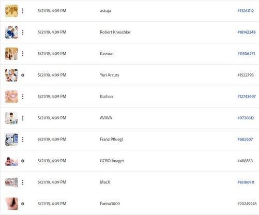Open three-dot menu in AVAVA row
Image resolution: width=259 pixels, height=215 pixels.
pos(23,118)
